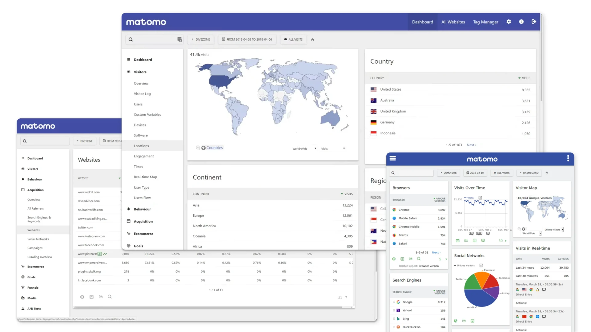
Task: Click the sign out icon
Action: click(x=534, y=22)
